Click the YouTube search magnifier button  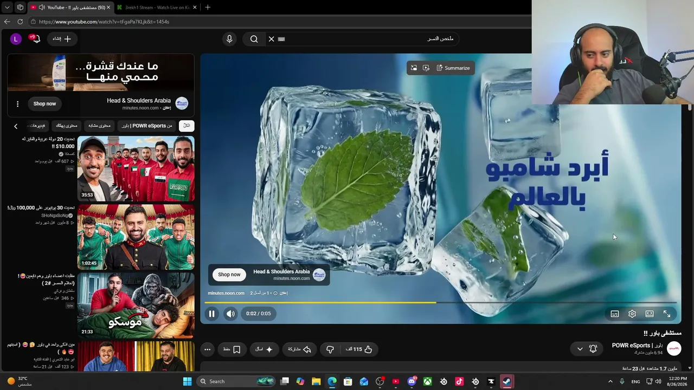[x=254, y=39]
